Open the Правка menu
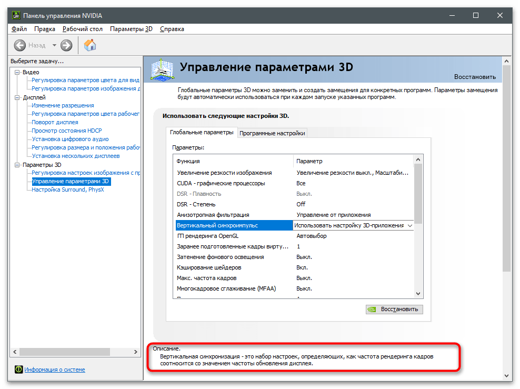The image size is (520, 389). pyautogui.click(x=45, y=29)
